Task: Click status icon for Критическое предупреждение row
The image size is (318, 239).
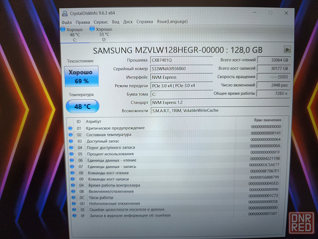Action: point(71,128)
